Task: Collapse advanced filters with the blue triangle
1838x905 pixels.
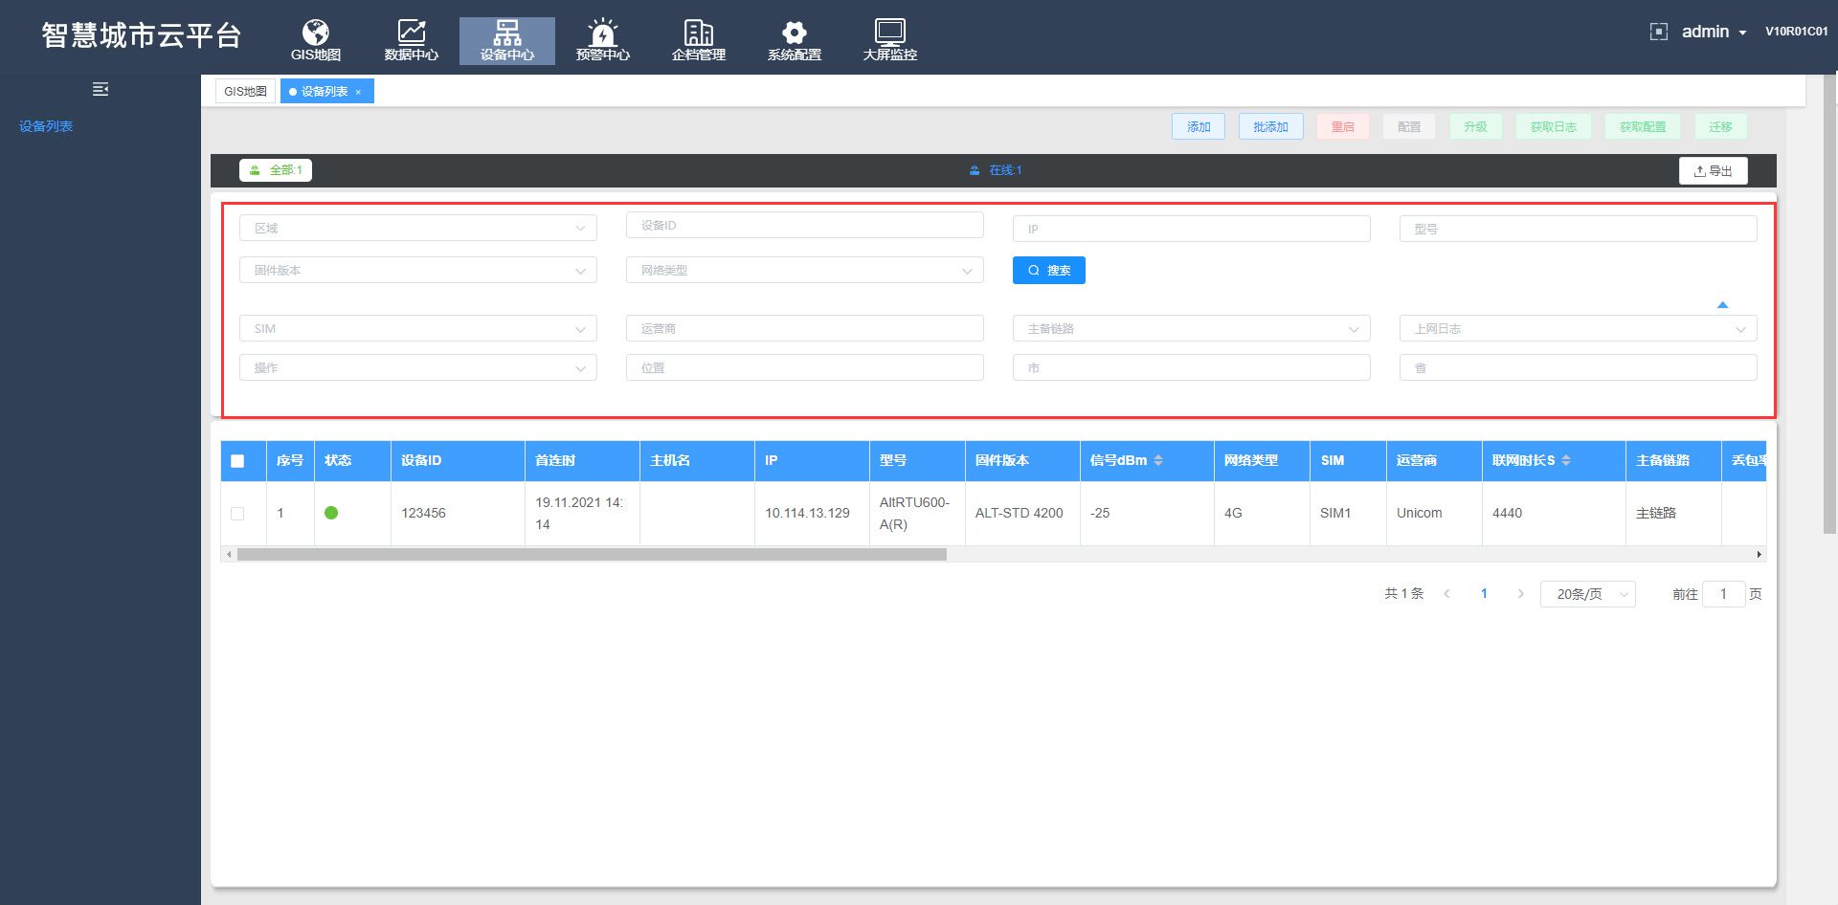Action: (x=1722, y=305)
